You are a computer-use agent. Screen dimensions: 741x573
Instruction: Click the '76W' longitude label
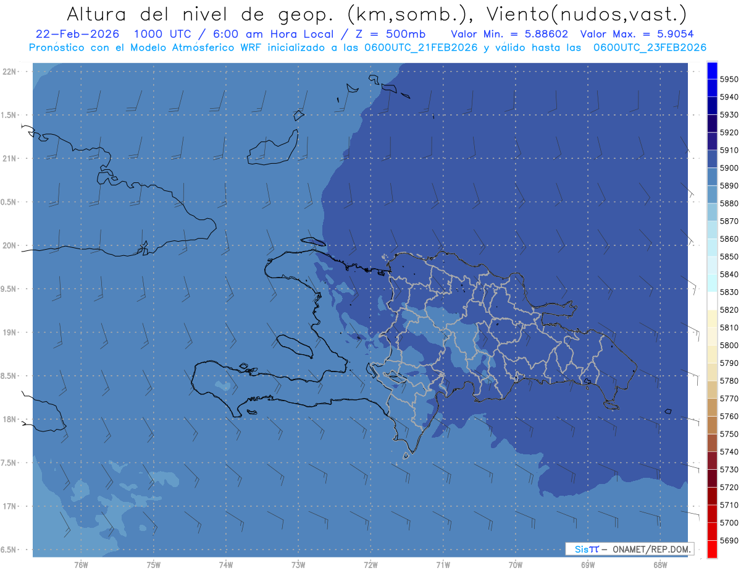[x=81, y=565]
